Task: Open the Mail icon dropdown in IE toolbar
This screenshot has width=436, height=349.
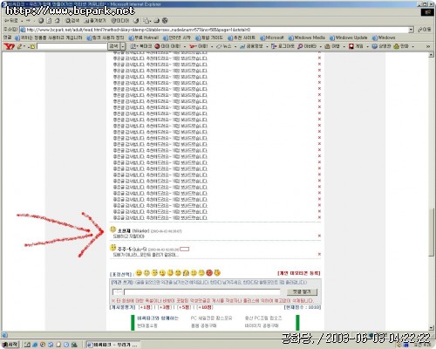Action: pos(147,21)
